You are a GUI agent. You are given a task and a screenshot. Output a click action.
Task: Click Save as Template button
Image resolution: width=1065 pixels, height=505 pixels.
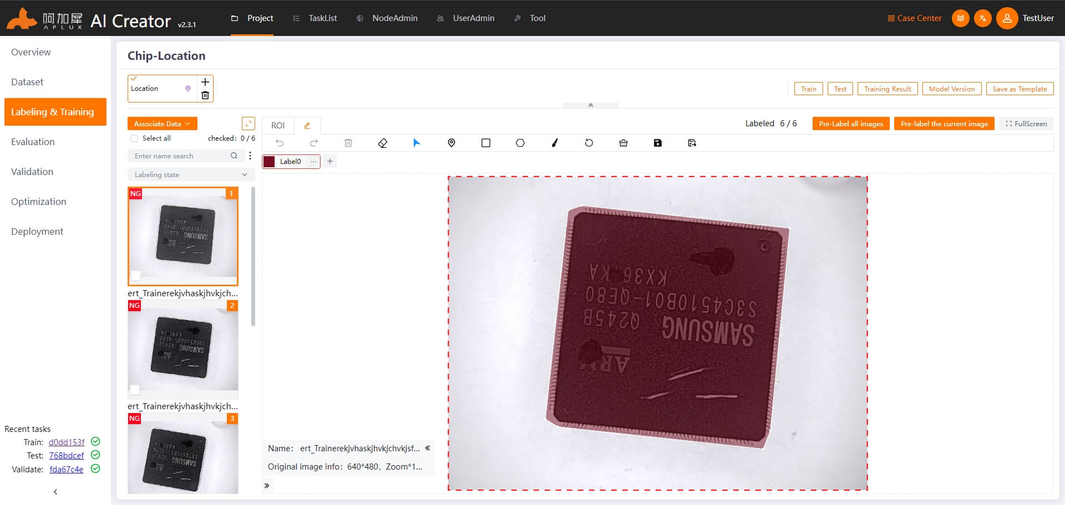[x=1020, y=89]
